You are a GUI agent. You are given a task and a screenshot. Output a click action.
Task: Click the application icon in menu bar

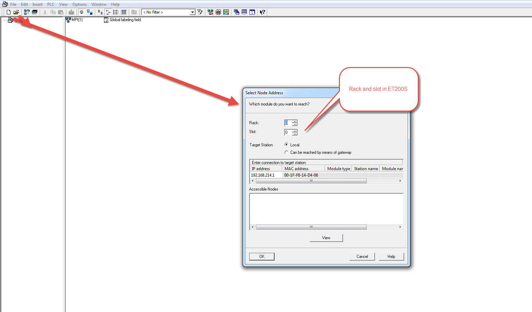tap(5, 4)
